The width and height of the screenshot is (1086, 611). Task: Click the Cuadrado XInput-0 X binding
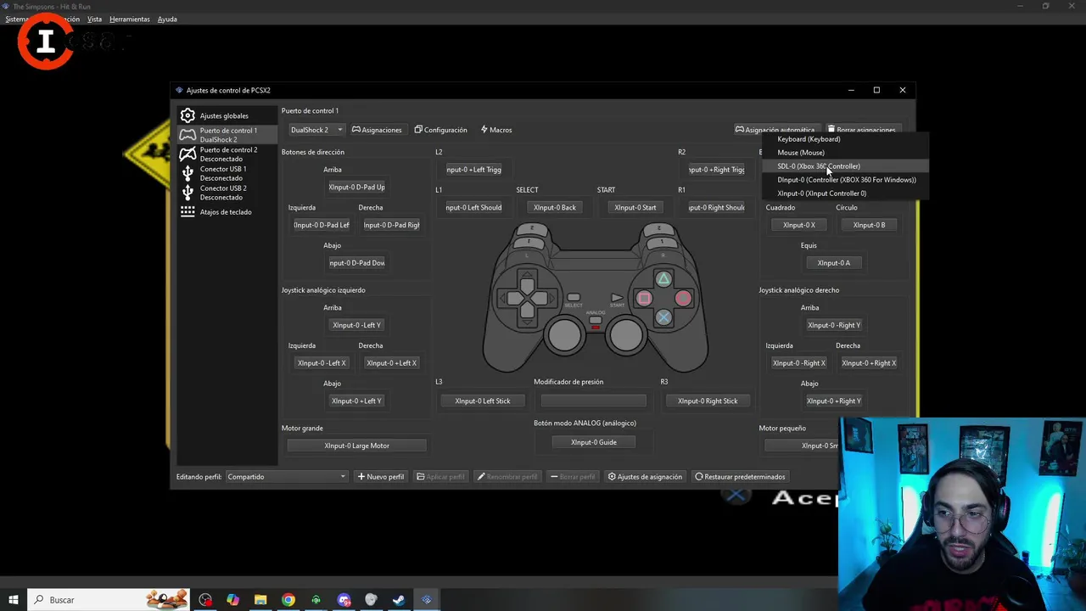(798, 225)
